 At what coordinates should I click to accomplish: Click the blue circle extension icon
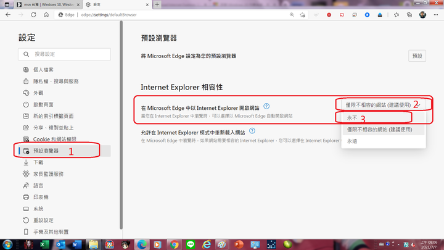[367, 15]
